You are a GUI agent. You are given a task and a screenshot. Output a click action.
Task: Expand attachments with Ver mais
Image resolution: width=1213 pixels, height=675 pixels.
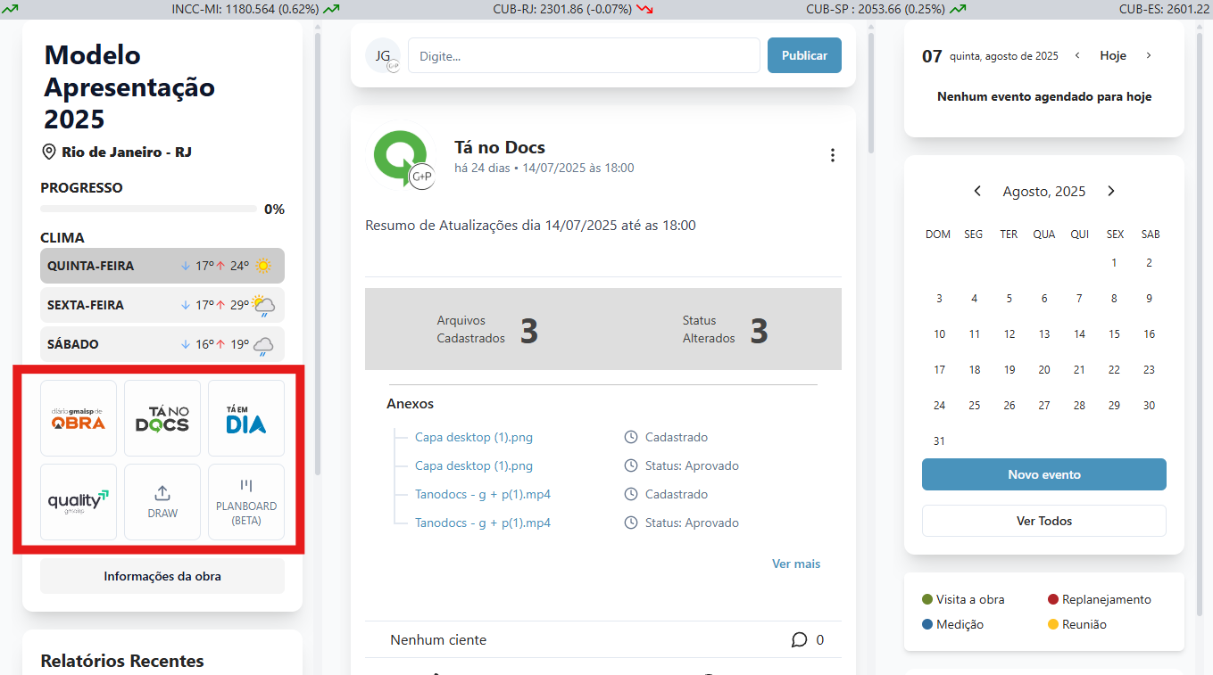[795, 564]
